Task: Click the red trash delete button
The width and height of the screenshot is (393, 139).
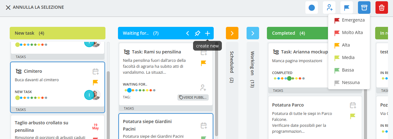Action: pos(381,7)
